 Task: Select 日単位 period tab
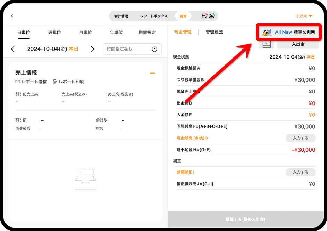24,32
